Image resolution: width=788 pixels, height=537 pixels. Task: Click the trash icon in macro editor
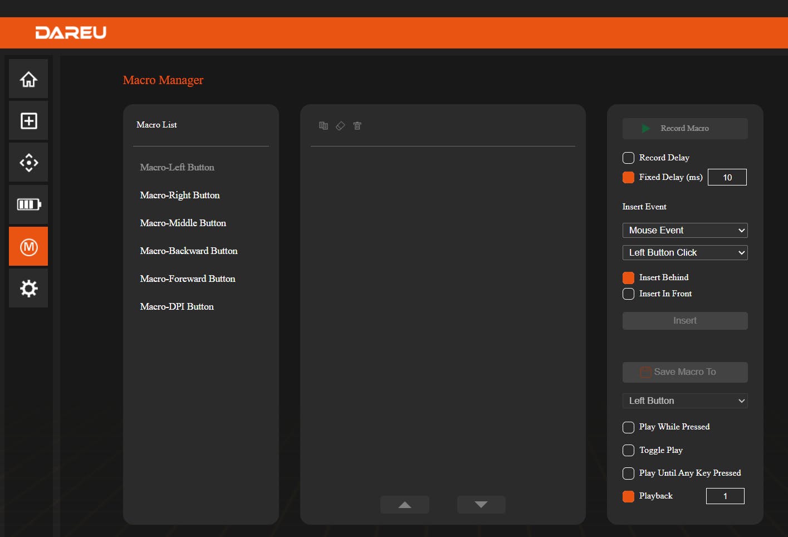[x=358, y=126]
